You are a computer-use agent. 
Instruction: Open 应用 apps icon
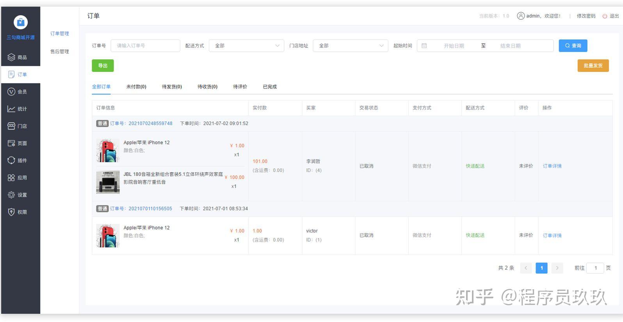(x=11, y=177)
